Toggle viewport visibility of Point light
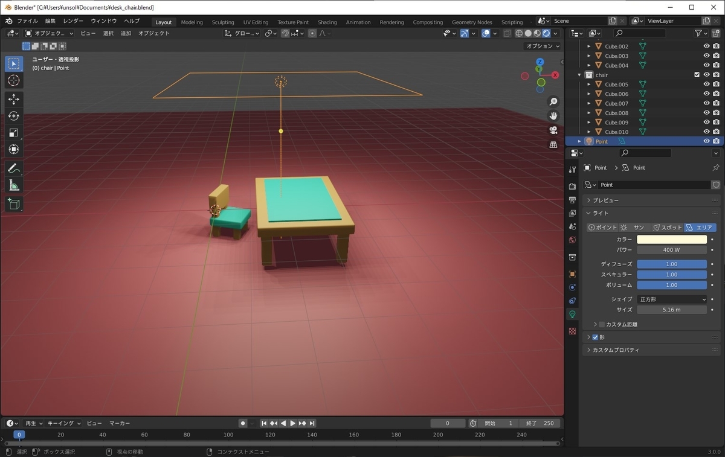This screenshot has width=725, height=457. tap(706, 141)
